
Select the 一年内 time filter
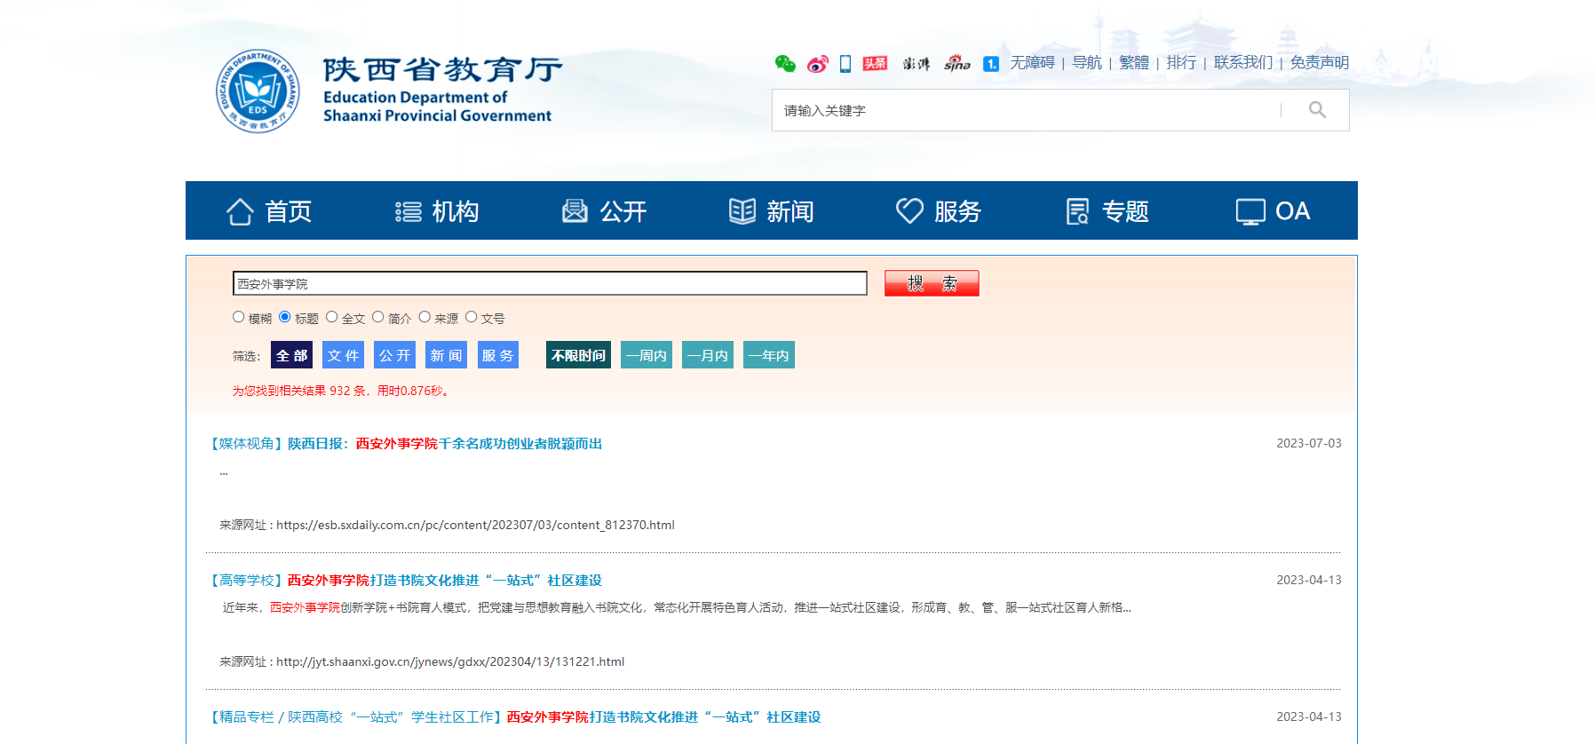769,355
